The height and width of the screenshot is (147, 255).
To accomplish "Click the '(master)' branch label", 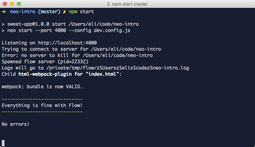I will (49, 12).
